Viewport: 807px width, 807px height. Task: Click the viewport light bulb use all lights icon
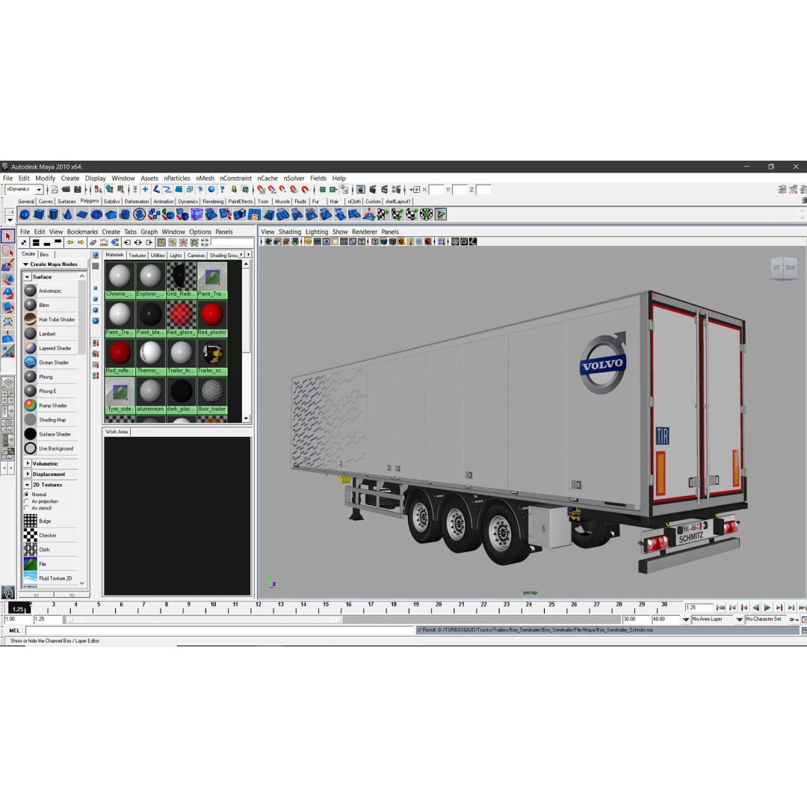coord(410,241)
